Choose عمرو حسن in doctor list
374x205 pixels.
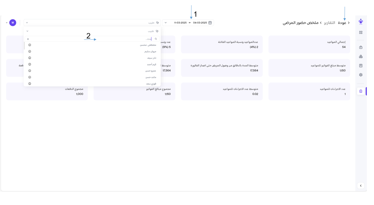[x=150, y=71]
